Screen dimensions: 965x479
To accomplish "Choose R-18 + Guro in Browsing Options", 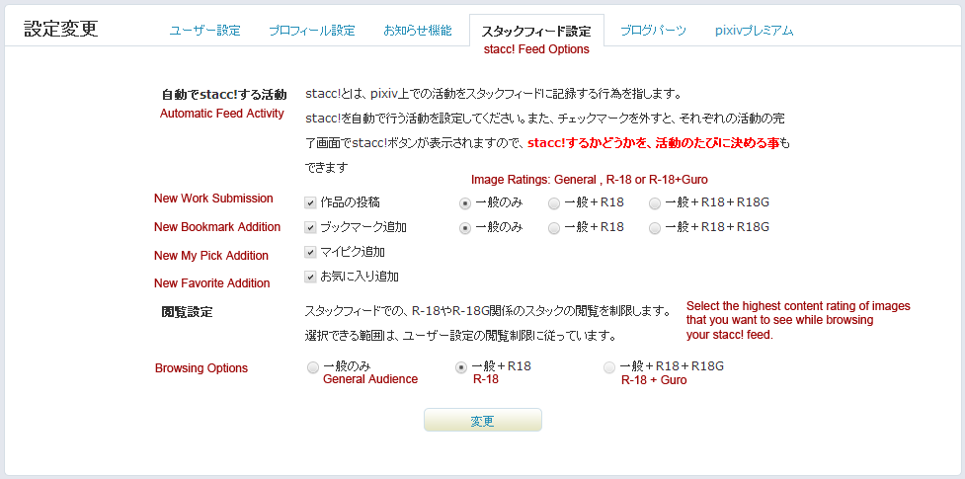I will tap(609, 366).
